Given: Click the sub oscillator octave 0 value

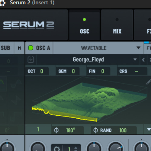Looking at the screenshot, I should click(8, 61).
